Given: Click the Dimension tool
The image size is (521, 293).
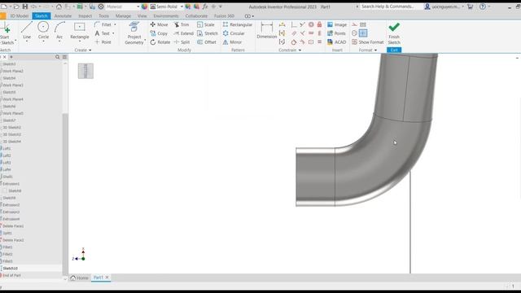Looking at the screenshot, I should pyautogui.click(x=267, y=31).
